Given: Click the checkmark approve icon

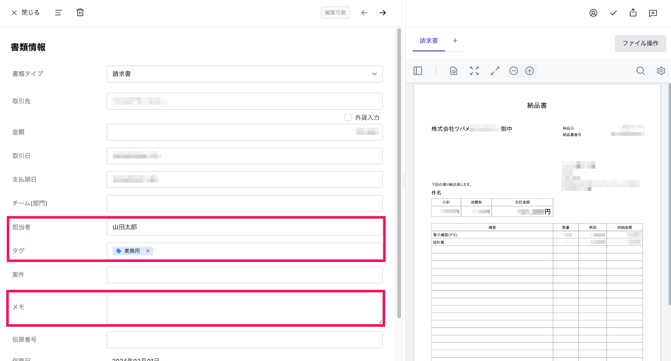Looking at the screenshot, I should pyautogui.click(x=613, y=13).
